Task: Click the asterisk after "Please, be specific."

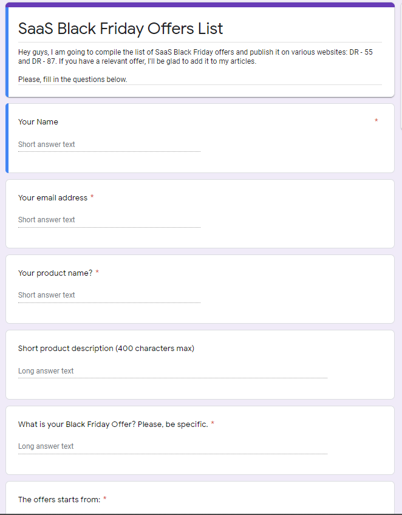Action: coord(213,424)
